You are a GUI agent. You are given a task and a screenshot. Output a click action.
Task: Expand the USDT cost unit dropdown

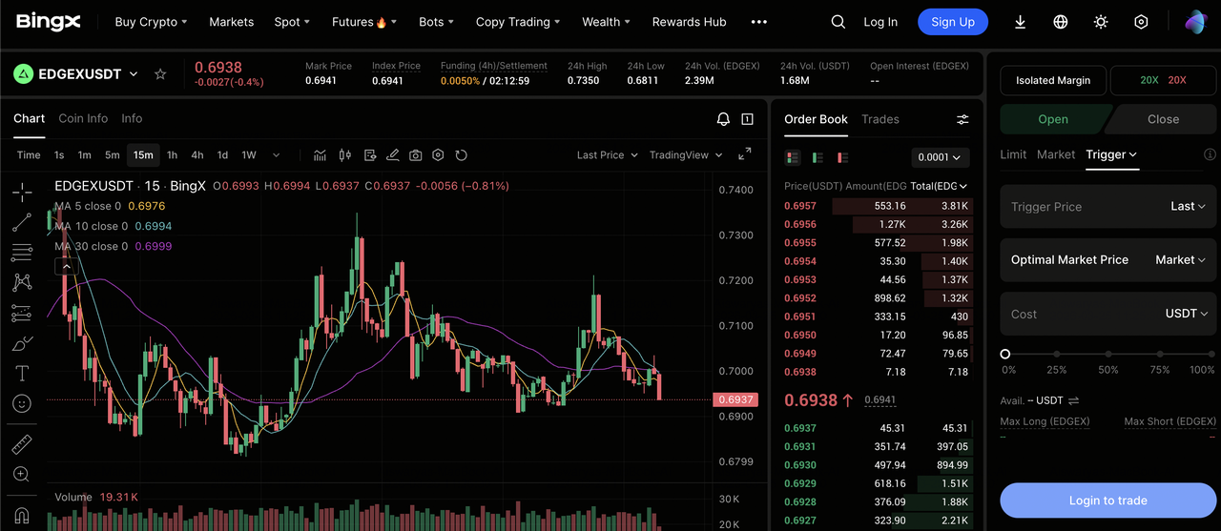coord(1187,314)
